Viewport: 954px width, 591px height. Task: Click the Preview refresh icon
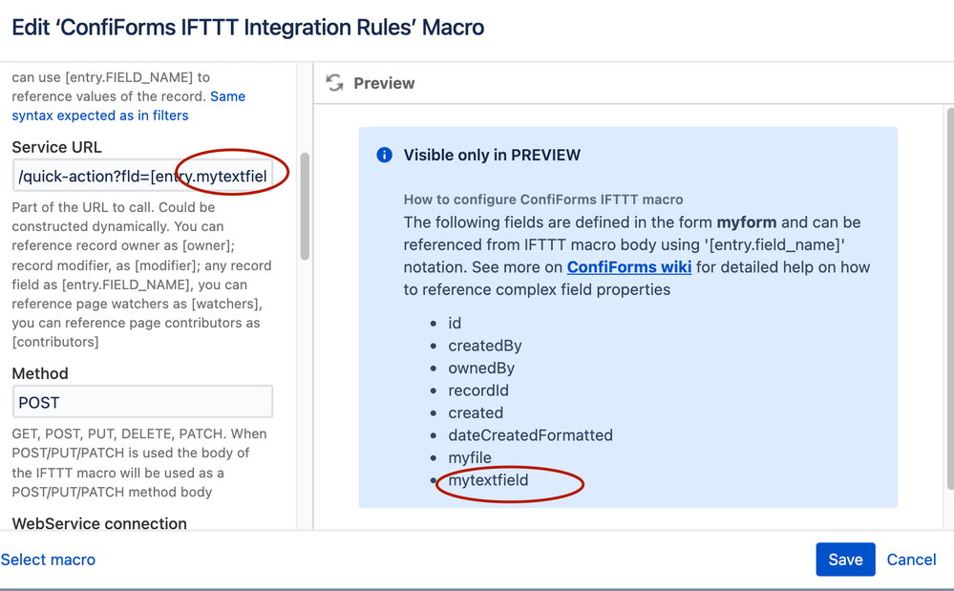click(334, 83)
